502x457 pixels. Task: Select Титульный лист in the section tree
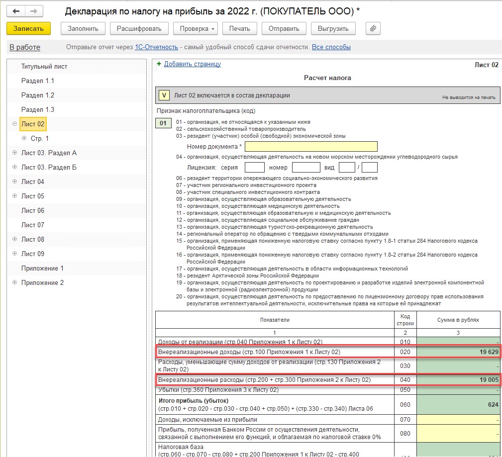coord(44,67)
